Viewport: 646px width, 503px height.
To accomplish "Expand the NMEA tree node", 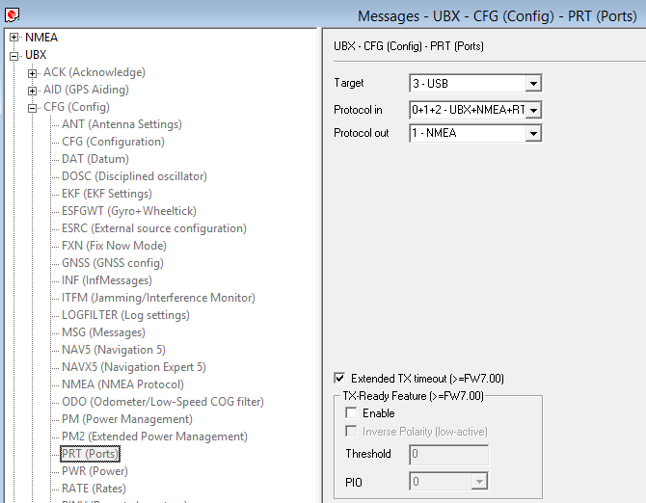I will point(14,38).
